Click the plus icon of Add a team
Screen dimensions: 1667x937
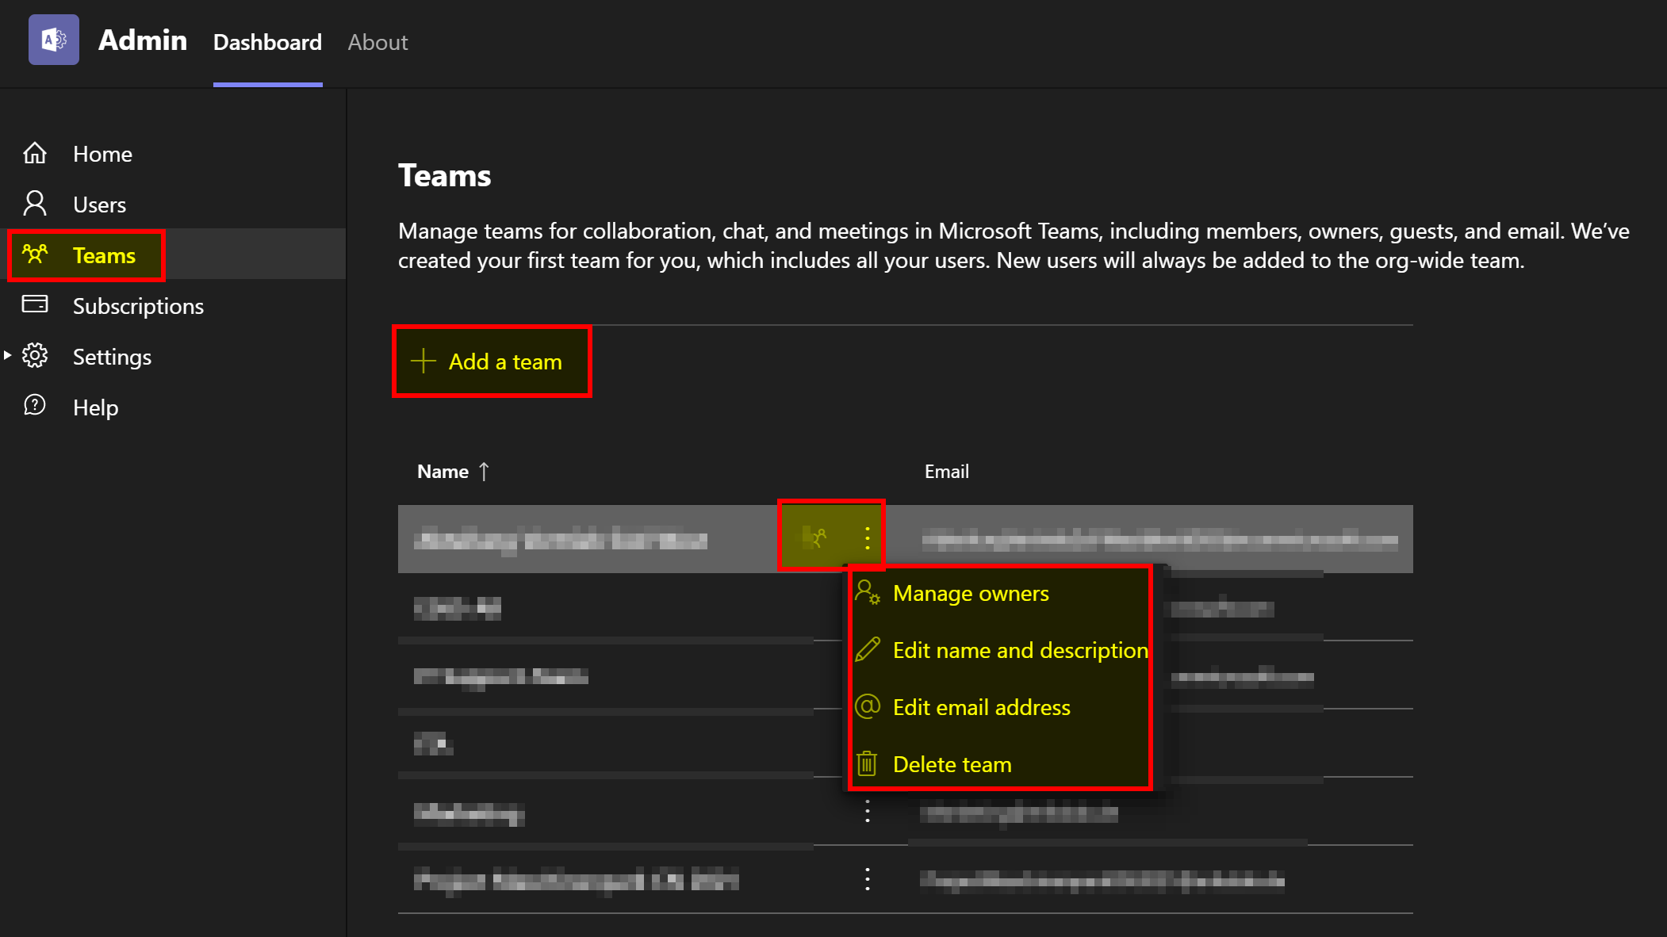(x=423, y=361)
